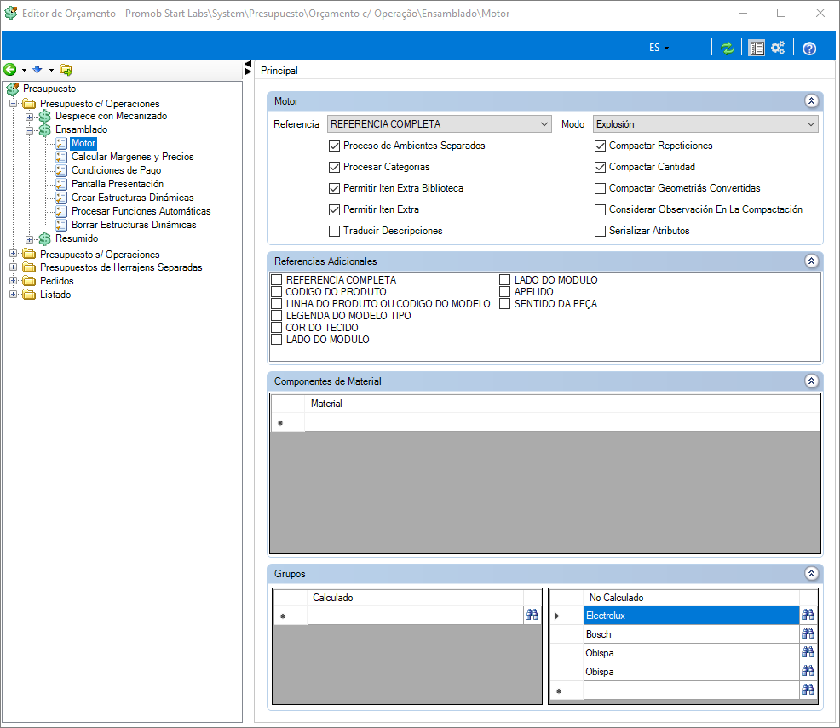Check COR DO TECIDO reference
840x728 pixels.
pyautogui.click(x=276, y=328)
